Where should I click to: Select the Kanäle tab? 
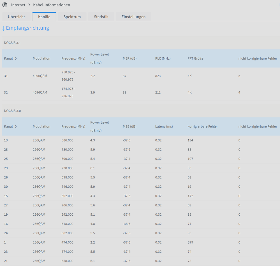44,17
